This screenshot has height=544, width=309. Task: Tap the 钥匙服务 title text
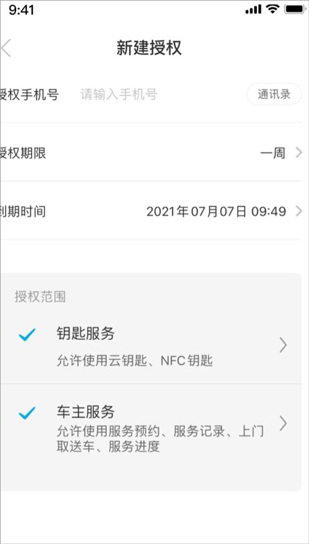86,334
